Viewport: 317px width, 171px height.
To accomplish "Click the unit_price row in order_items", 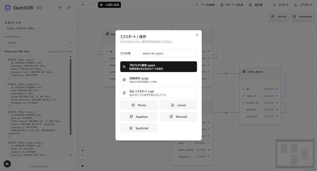I will [260, 116].
